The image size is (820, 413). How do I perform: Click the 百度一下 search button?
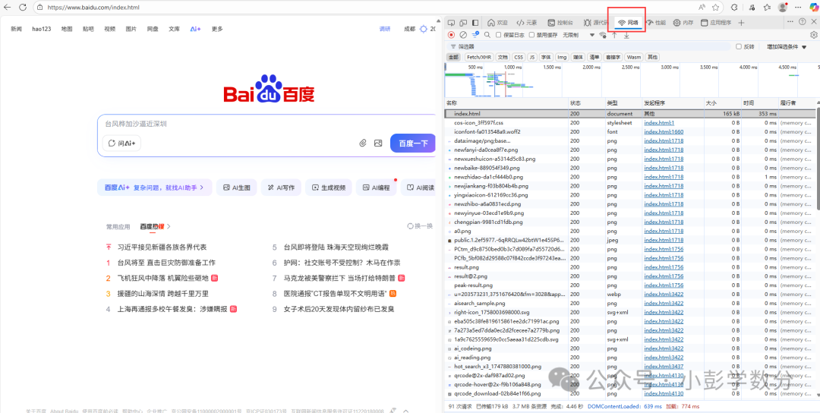click(412, 143)
